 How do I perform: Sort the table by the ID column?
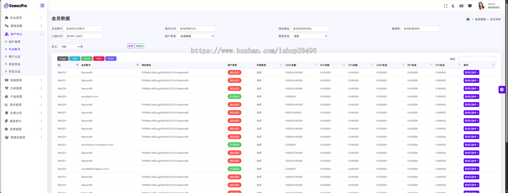77,65
